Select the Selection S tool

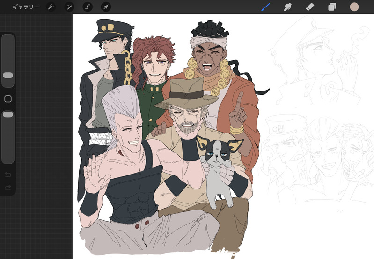pyautogui.click(x=88, y=7)
